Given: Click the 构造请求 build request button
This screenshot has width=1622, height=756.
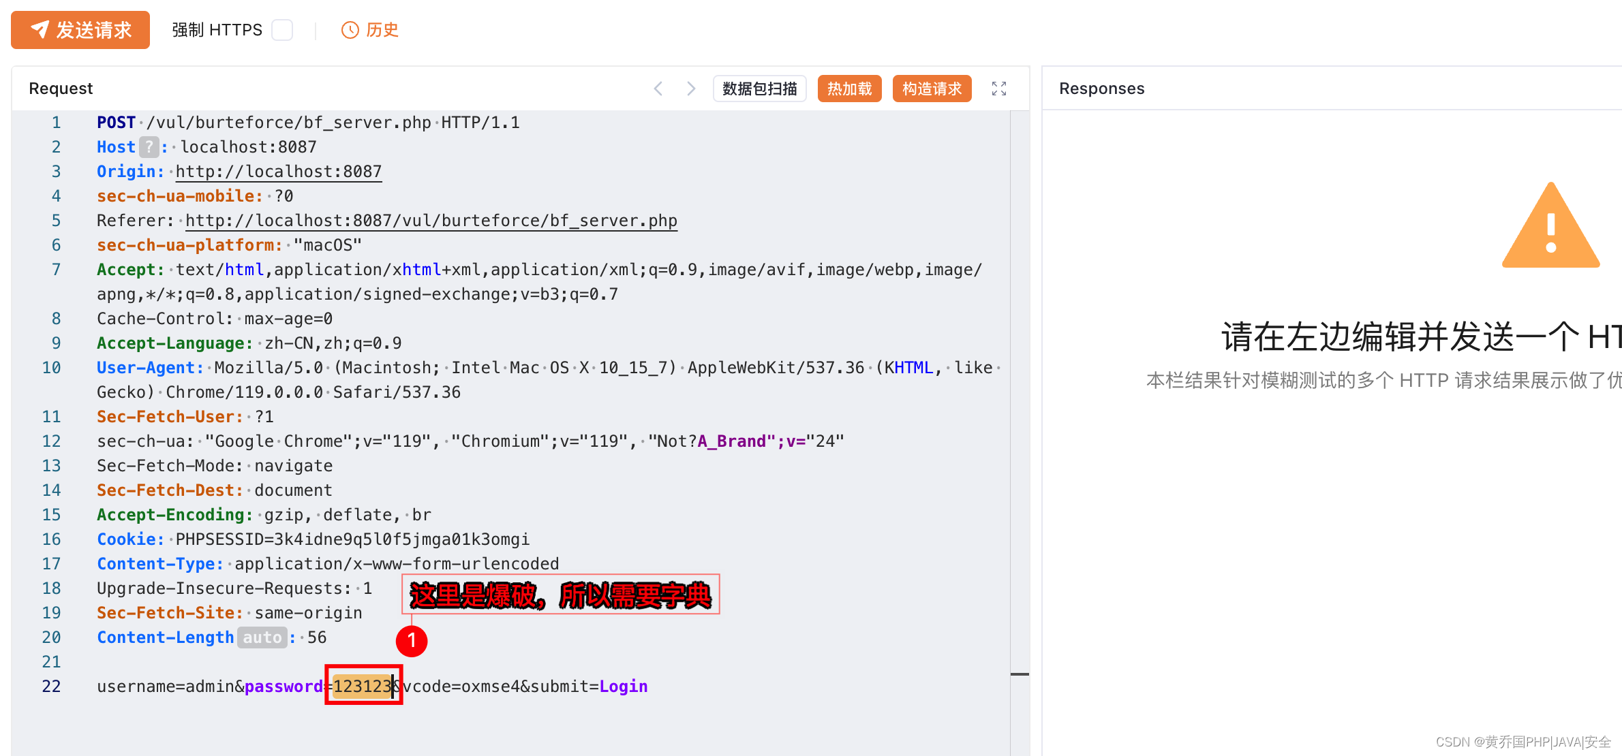Looking at the screenshot, I should click(x=932, y=89).
